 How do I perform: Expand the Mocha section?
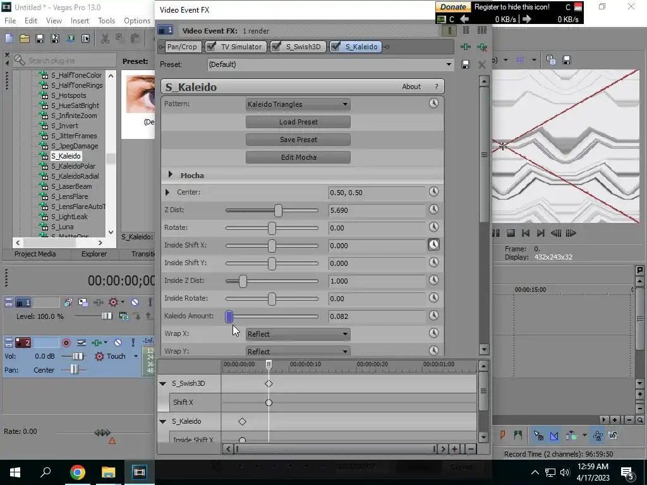(x=171, y=175)
